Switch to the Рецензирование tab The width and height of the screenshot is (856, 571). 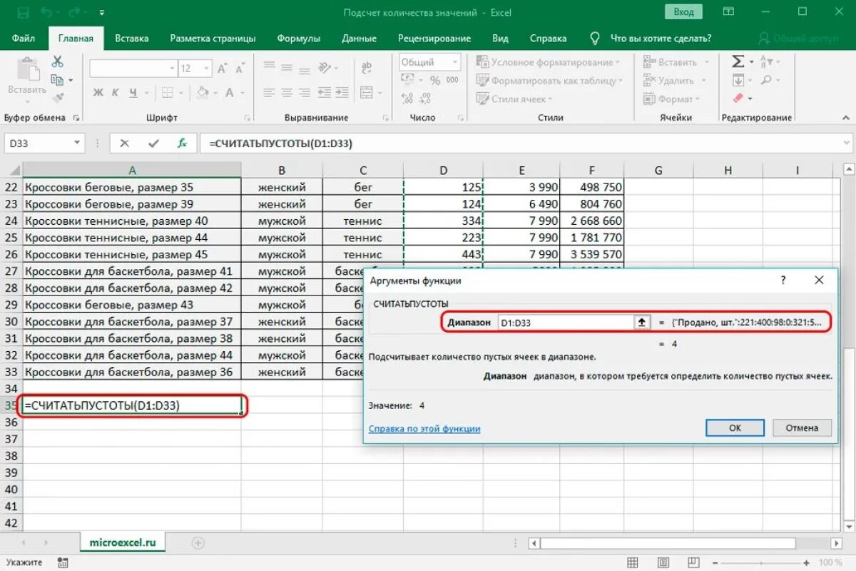click(434, 39)
